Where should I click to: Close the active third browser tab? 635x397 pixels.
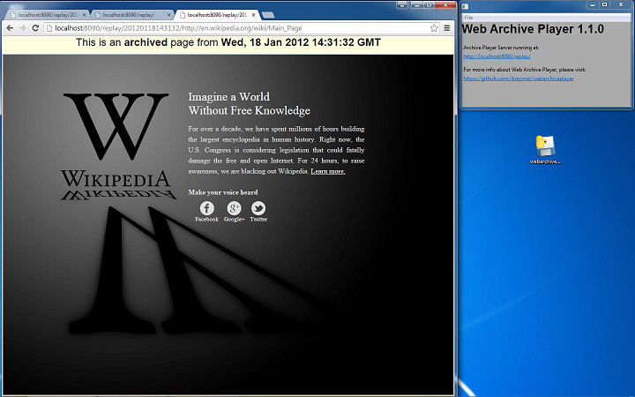[254, 15]
